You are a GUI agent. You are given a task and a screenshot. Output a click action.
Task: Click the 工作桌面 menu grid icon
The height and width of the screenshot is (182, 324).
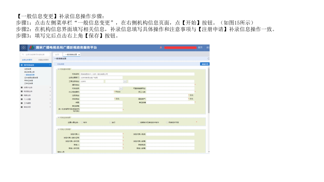(x=22, y=103)
